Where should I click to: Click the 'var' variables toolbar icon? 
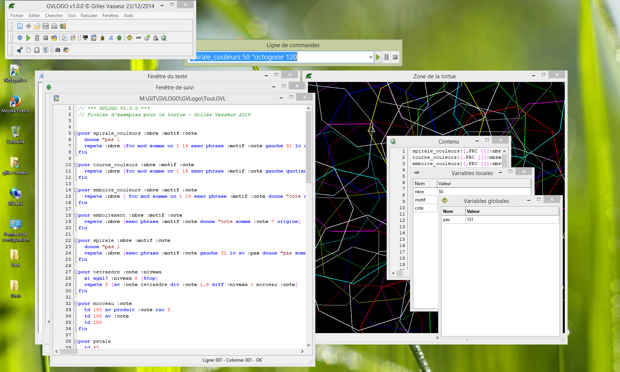138,38
